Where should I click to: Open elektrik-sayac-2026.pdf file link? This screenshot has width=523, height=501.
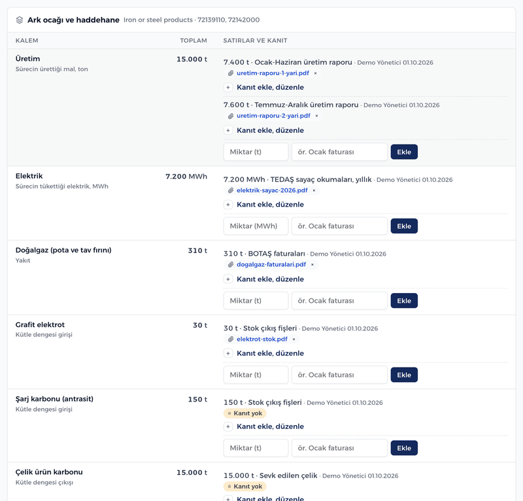[272, 190]
